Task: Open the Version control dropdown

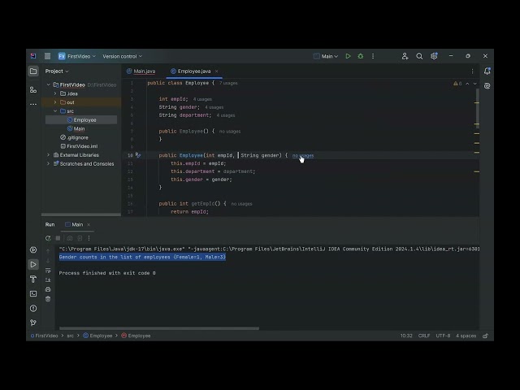Action: [x=122, y=56]
